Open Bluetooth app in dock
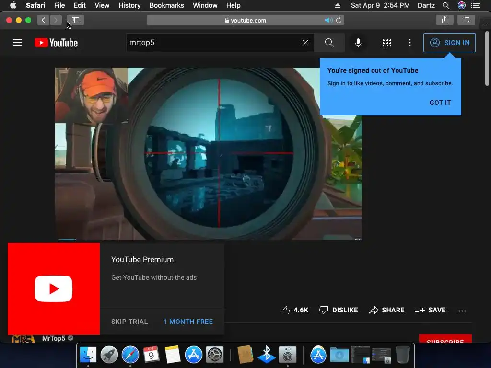 tap(267, 355)
